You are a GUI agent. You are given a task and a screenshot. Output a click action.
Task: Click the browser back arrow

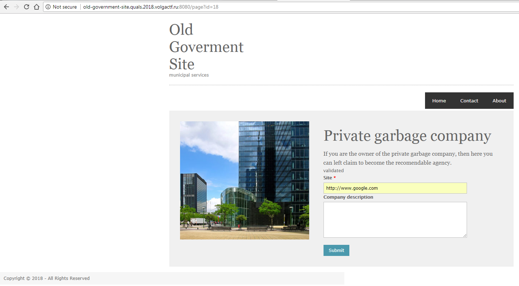coord(6,7)
